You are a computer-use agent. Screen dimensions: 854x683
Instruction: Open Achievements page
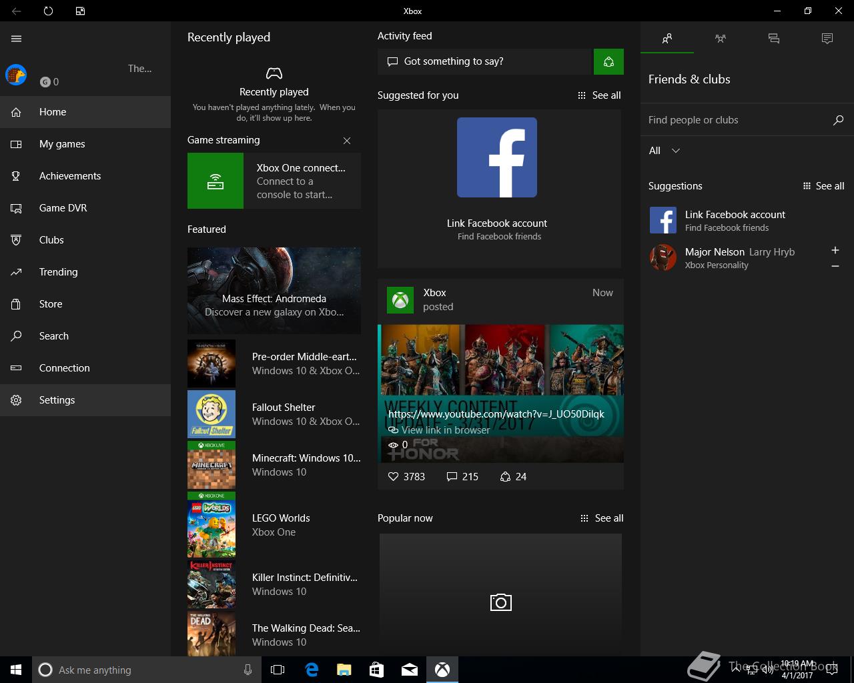(x=85, y=176)
